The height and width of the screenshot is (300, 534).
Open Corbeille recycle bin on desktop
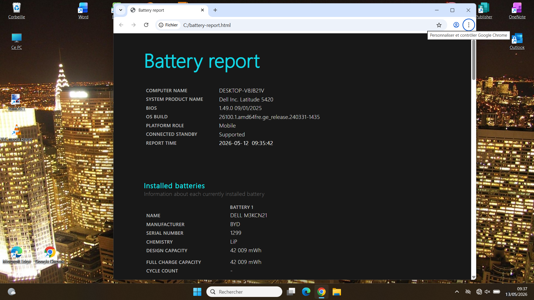coord(17,11)
